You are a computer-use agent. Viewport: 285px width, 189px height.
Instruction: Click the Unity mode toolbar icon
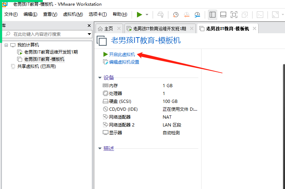245,15
